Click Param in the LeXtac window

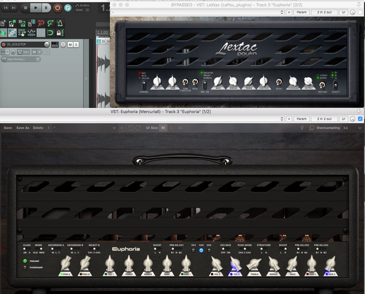tap(301, 12)
